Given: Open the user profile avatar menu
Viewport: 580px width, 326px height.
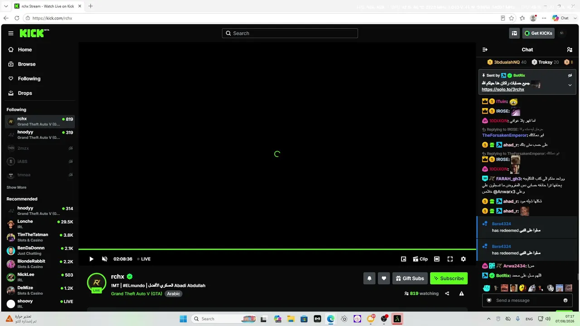Looking at the screenshot, I should (x=562, y=33).
